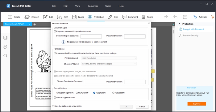
Task: Click Encrypt with Password link
Action: point(193,29)
